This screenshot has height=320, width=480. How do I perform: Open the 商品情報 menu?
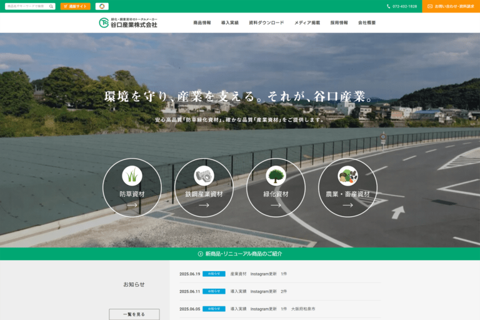[202, 22]
